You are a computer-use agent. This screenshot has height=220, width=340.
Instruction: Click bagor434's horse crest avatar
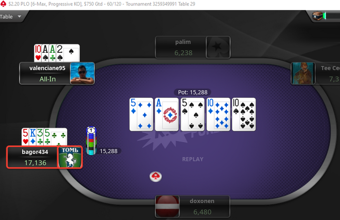pyautogui.click(x=70, y=157)
